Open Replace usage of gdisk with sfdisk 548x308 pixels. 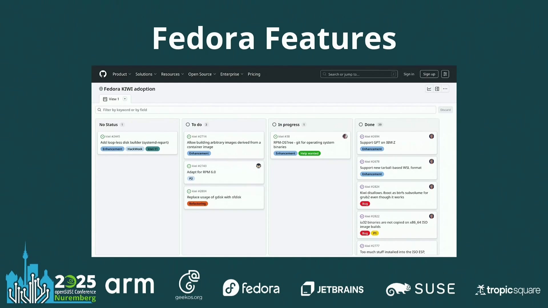(214, 197)
